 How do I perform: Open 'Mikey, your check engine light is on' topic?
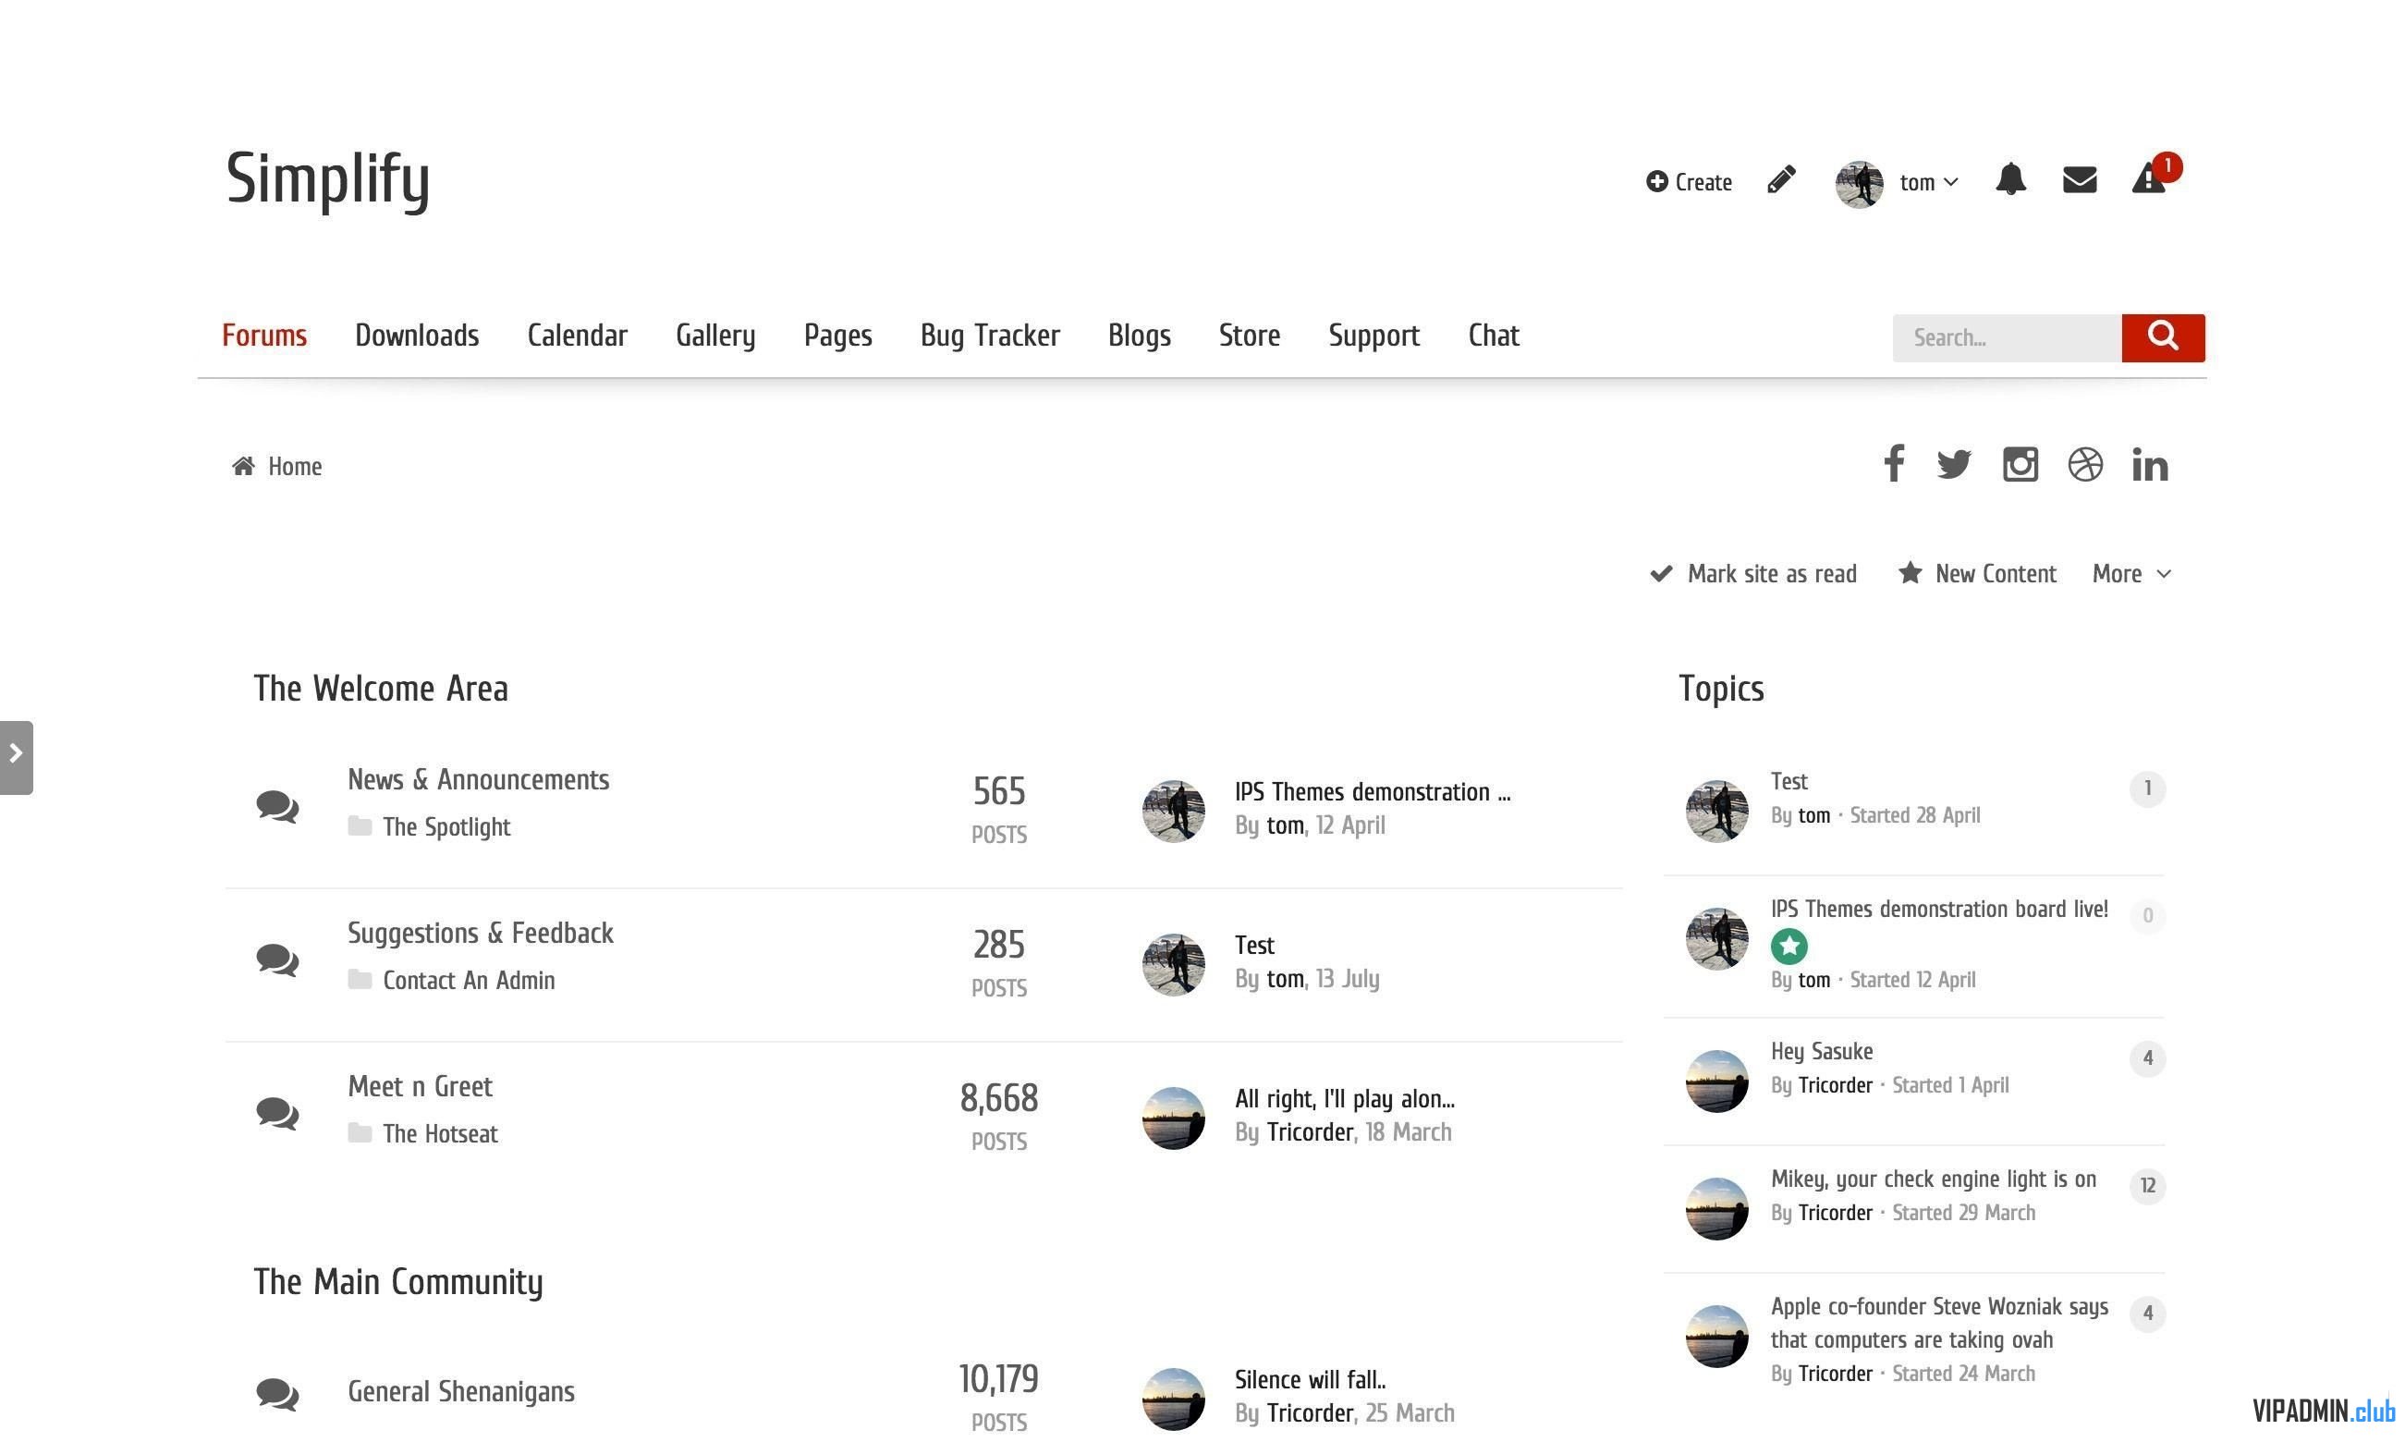tap(1932, 1179)
